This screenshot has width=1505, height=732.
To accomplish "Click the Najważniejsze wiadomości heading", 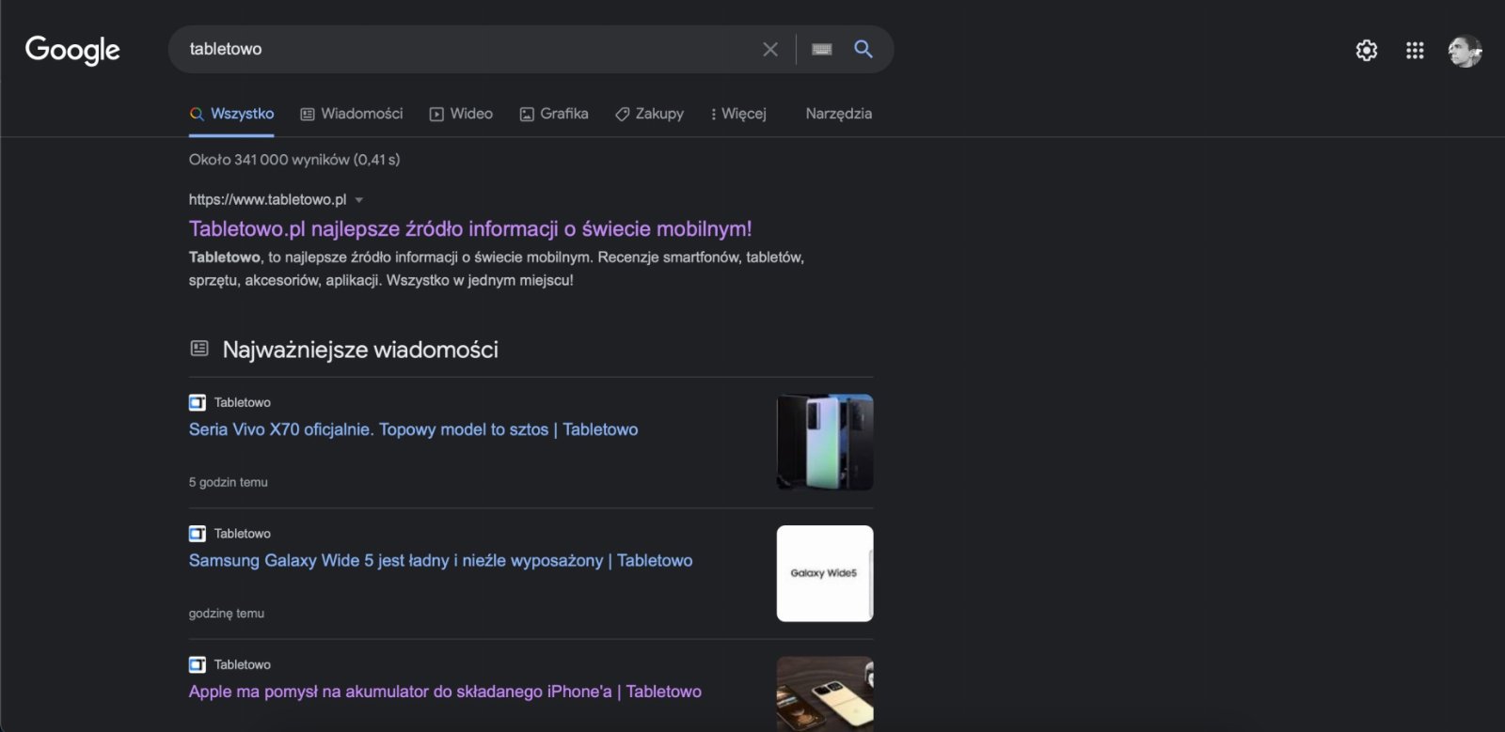I will coord(360,350).
